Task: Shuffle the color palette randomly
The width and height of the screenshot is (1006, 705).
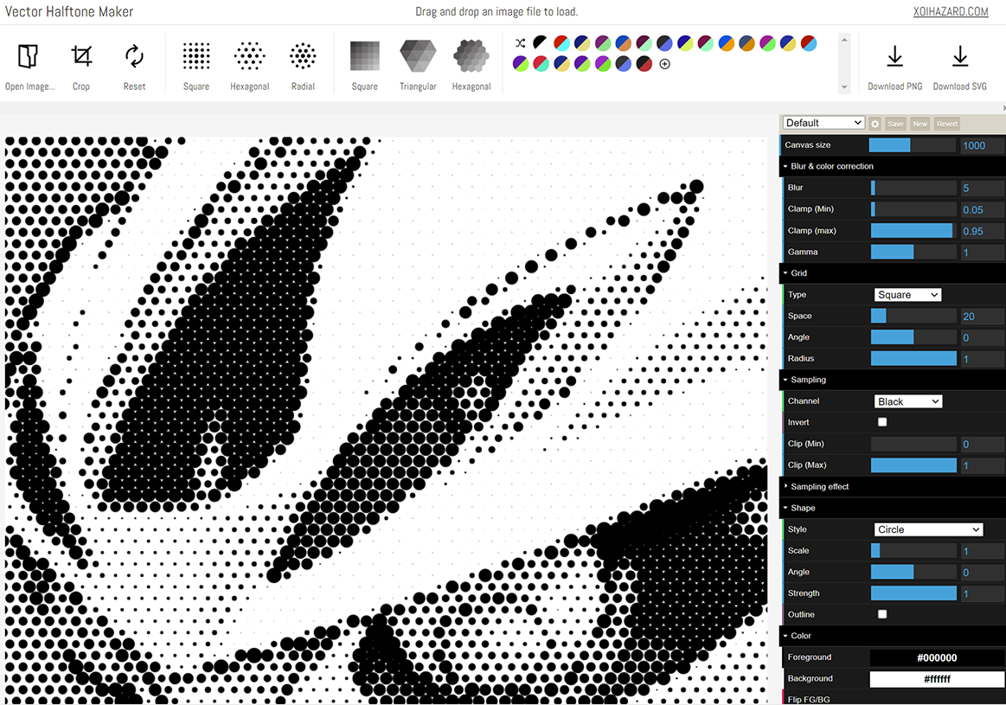Action: pos(521,43)
